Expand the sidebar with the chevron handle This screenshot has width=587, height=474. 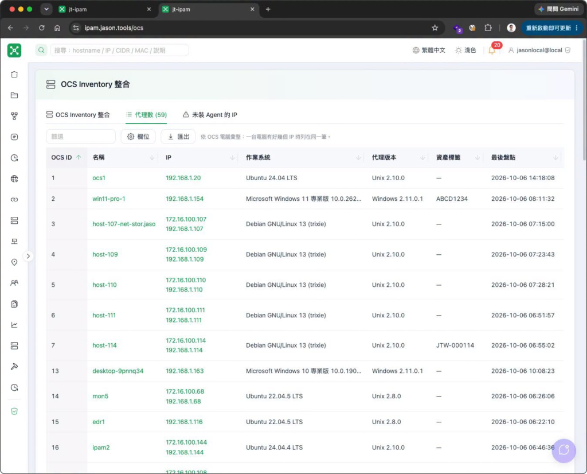[28, 257]
